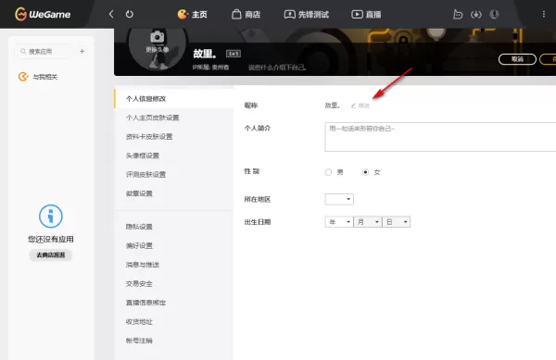Click the 个人简介 text box
The image size is (556, 360).
click(x=440, y=137)
